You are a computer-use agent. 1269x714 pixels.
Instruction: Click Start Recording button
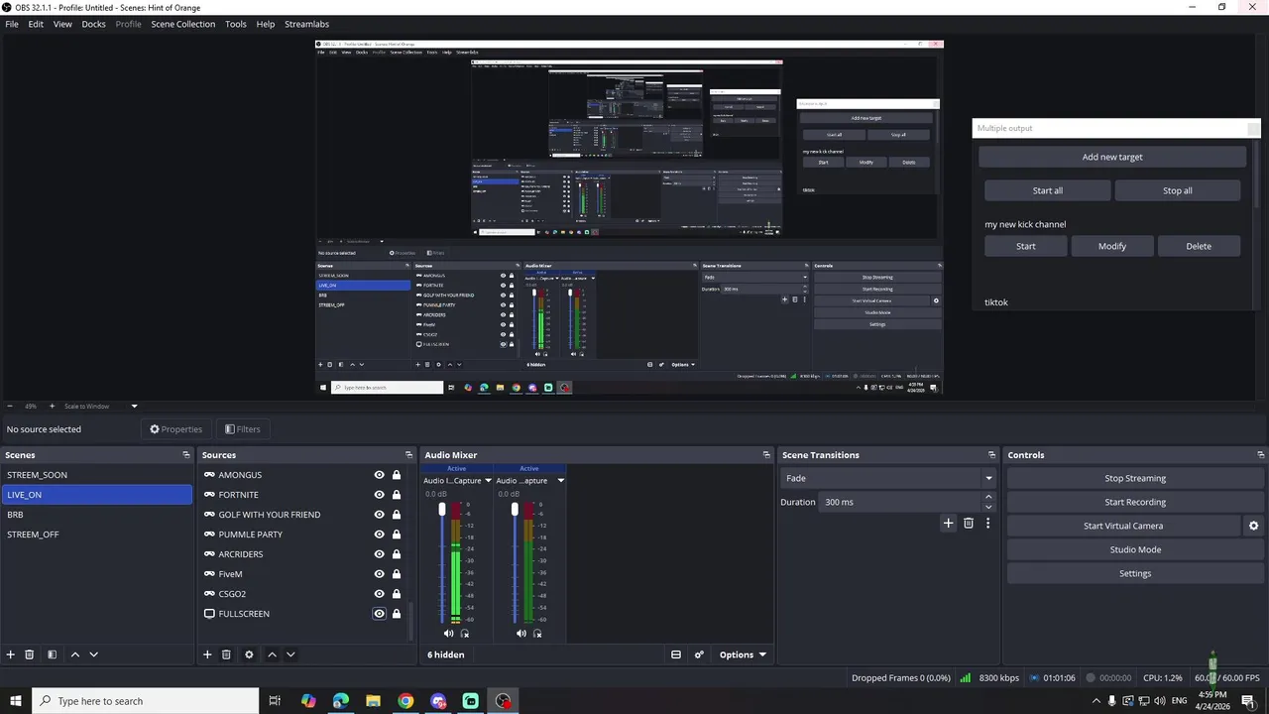1135,502
